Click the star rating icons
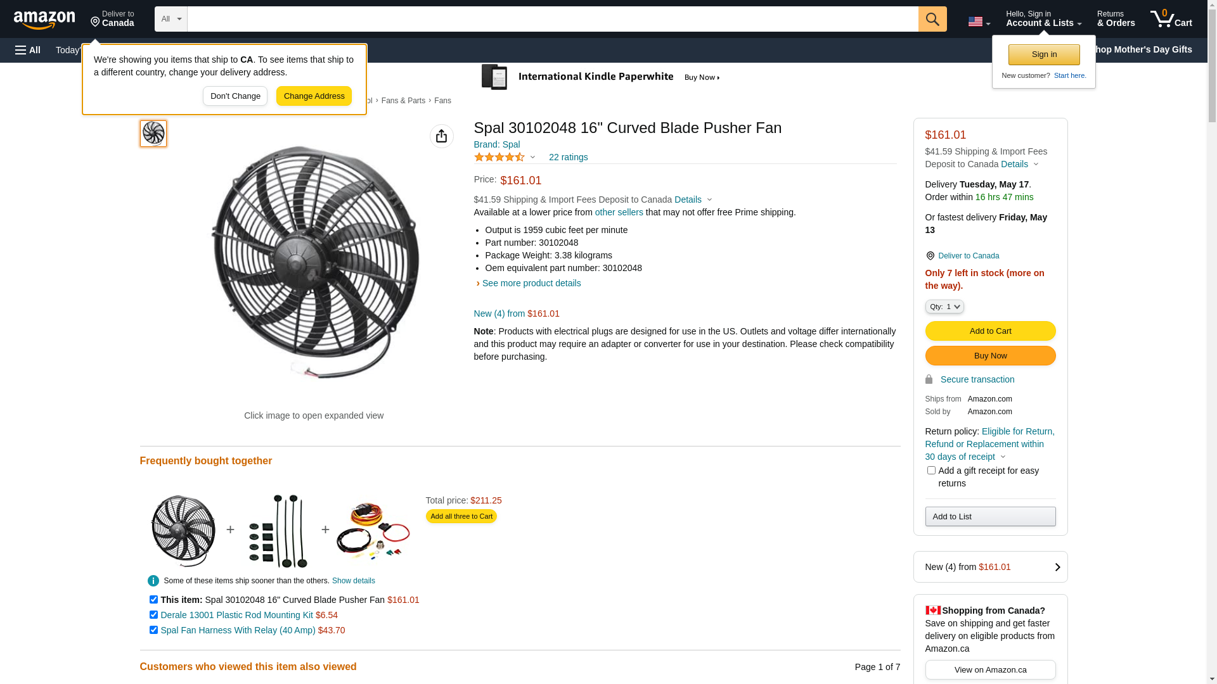The width and height of the screenshot is (1217, 684). pos(499,157)
